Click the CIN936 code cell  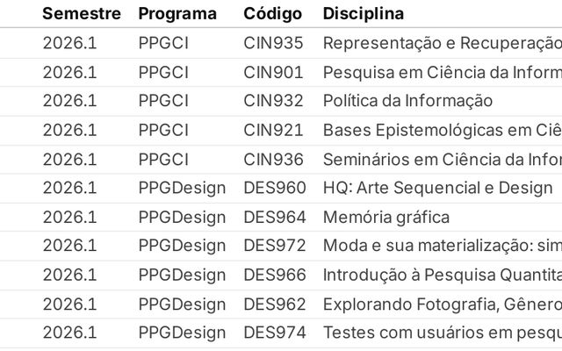coord(273,159)
